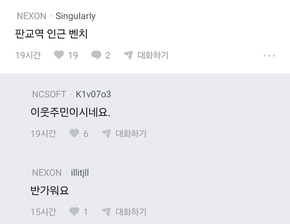
Task: Open the Singularly user profile
Action: (x=75, y=16)
